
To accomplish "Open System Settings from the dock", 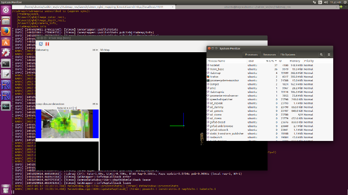I will click(6, 53).
